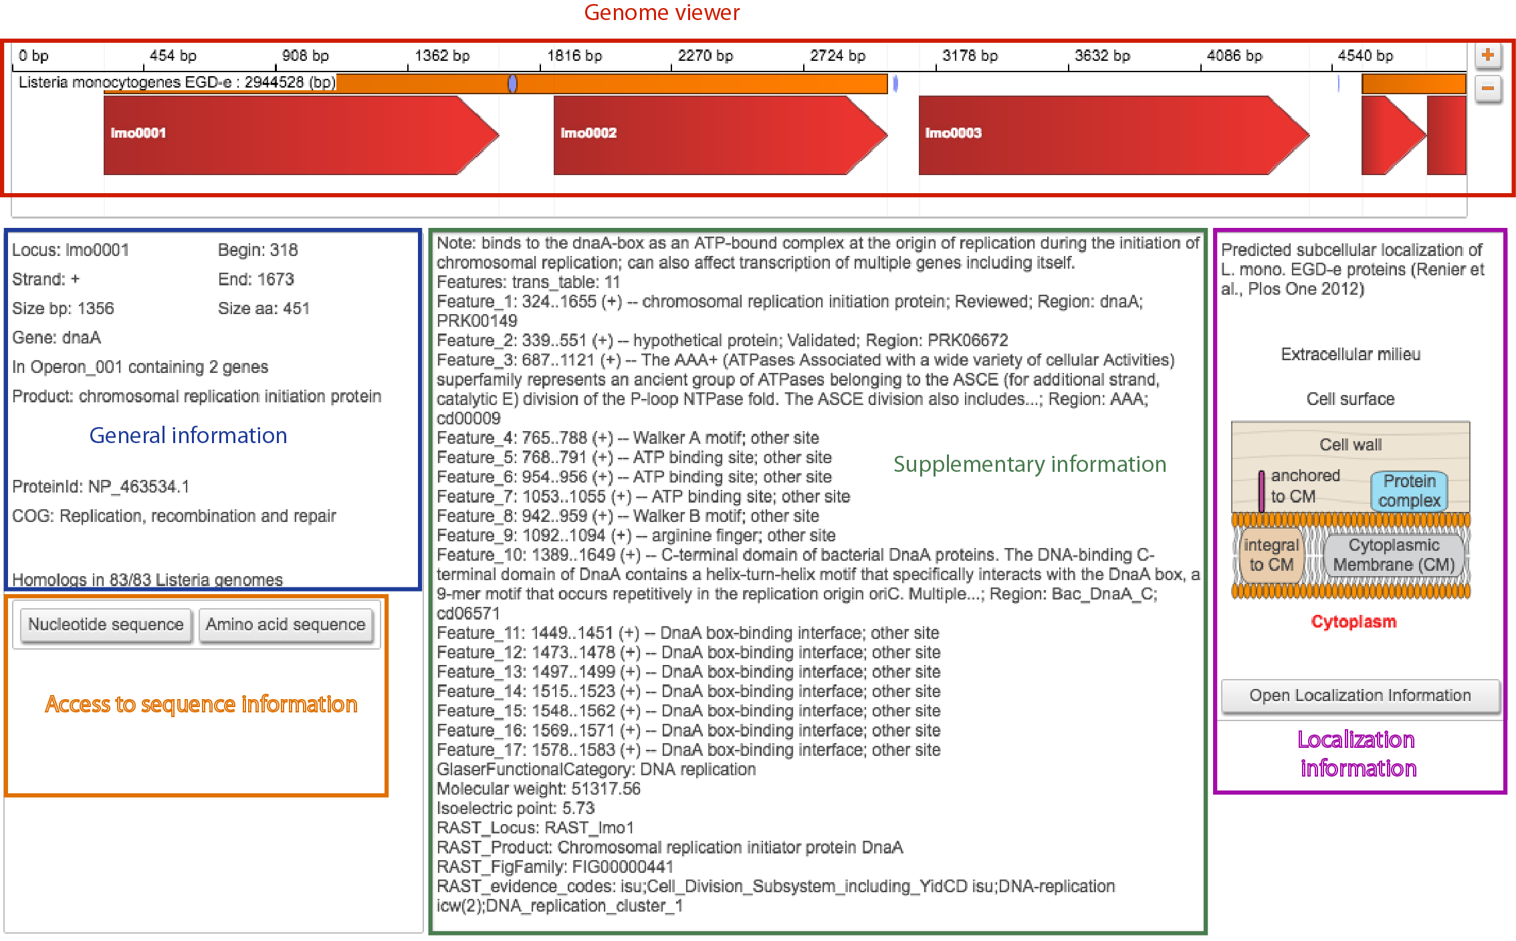Select the lmo0001 gene arrow

pos(294,135)
